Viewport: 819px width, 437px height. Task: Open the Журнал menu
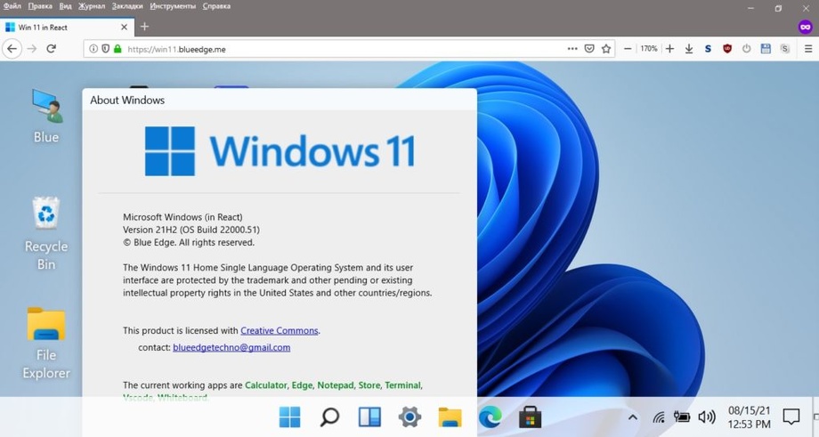[x=92, y=6]
